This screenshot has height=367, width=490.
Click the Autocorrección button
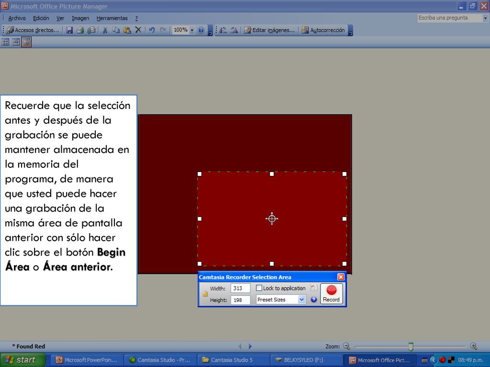(323, 30)
